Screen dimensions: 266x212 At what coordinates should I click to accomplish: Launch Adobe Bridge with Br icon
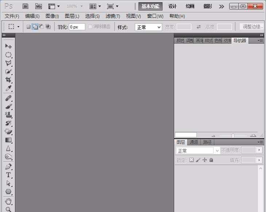[26, 7]
